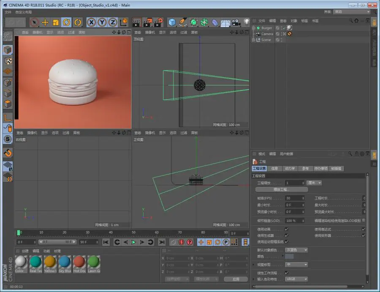Toggle the Z axis lock
Viewport: 380px width, 292px height.
point(113,22)
